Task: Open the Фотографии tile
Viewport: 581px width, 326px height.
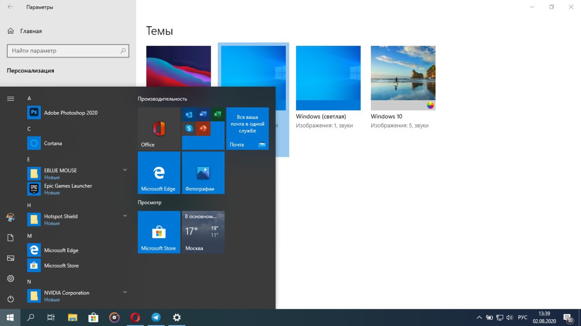Action: pyautogui.click(x=203, y=173)
